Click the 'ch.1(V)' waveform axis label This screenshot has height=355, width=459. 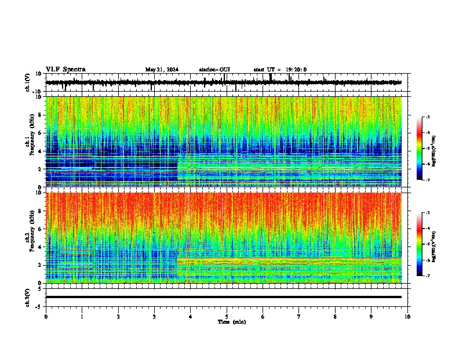(x=28, y=82)
